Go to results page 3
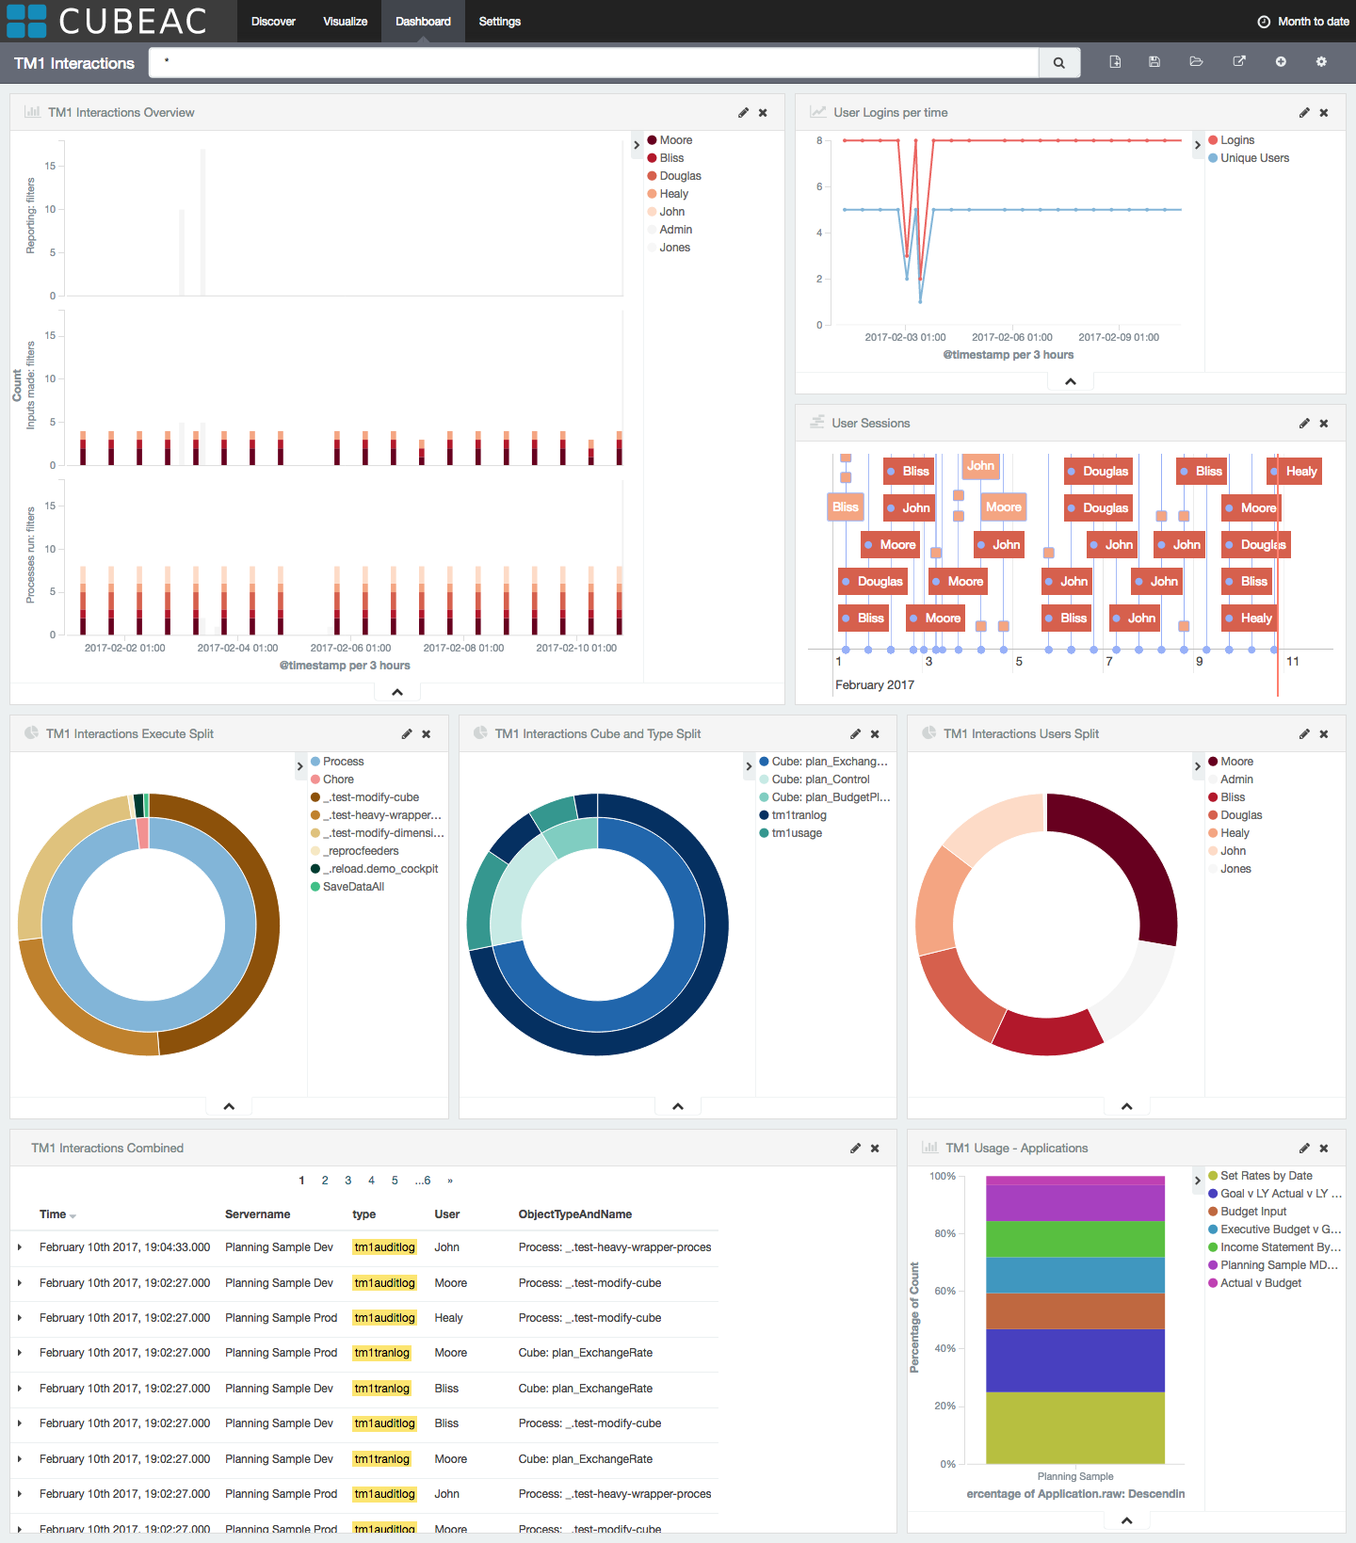The width and height of the screenshot is (1356, 1543). point(348,1181)
